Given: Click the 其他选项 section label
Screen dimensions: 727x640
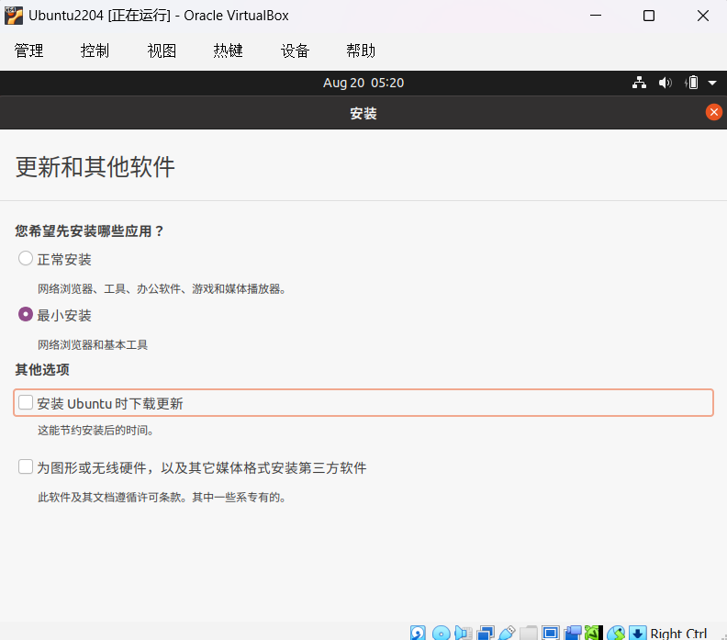Looking at the screenshot, I should tap(42, 370).
